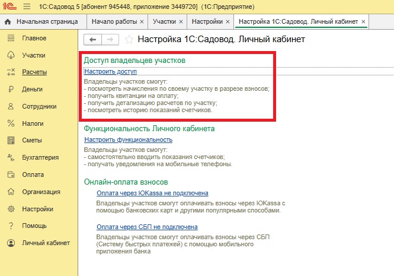Close the Участки tab

point(181,22)
